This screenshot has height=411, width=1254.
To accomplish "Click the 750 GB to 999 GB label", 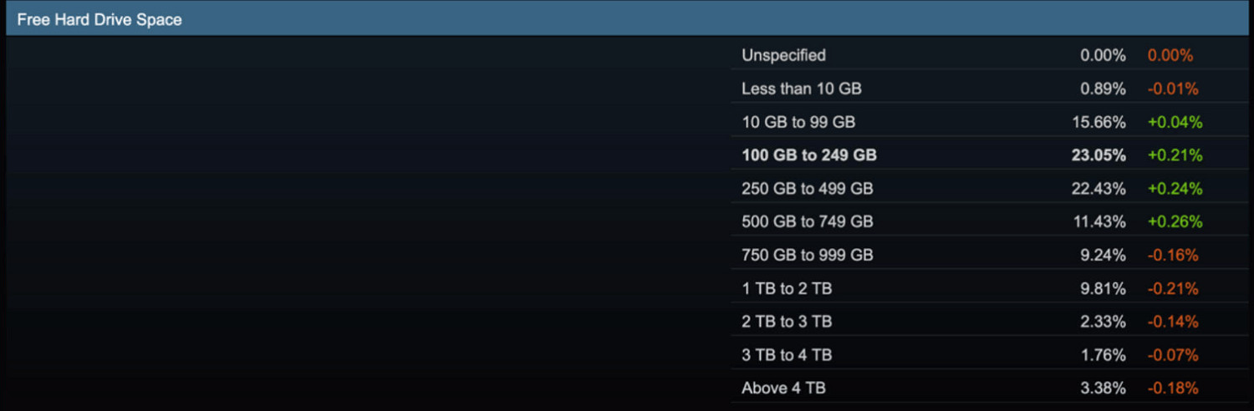I will [x=807, y=255].
